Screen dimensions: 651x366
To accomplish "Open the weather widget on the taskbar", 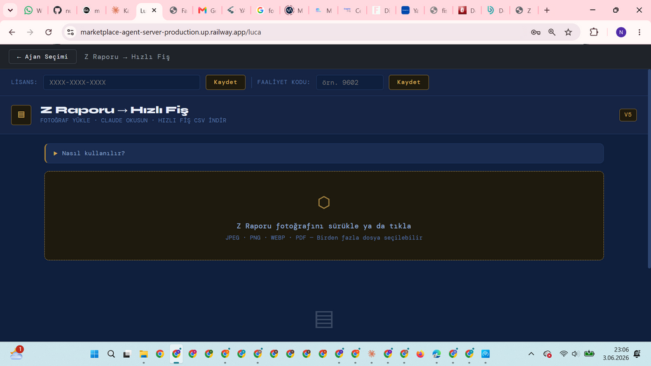I will tap(17, 353).
